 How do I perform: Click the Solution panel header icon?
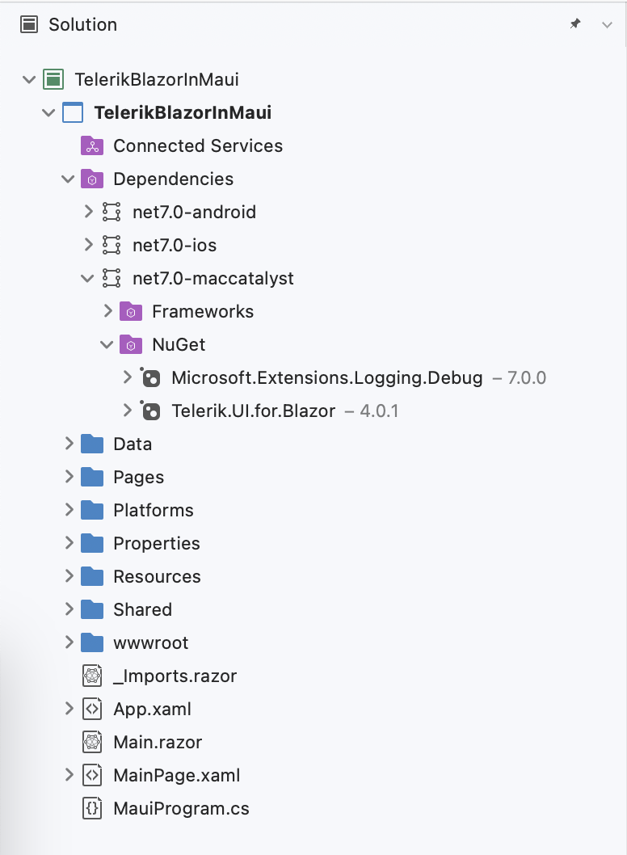click(x=29, y=24)
